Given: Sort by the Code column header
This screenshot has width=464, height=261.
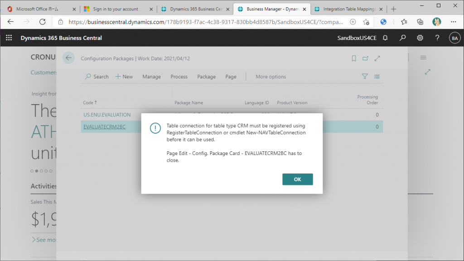Looking at the screenshot, I should click(x=90, y=102).
